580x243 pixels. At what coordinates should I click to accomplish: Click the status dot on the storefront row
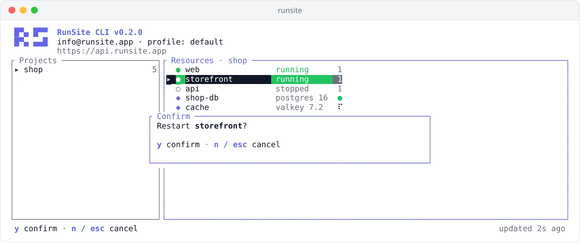pyautogui.click(x=178, y=79)
